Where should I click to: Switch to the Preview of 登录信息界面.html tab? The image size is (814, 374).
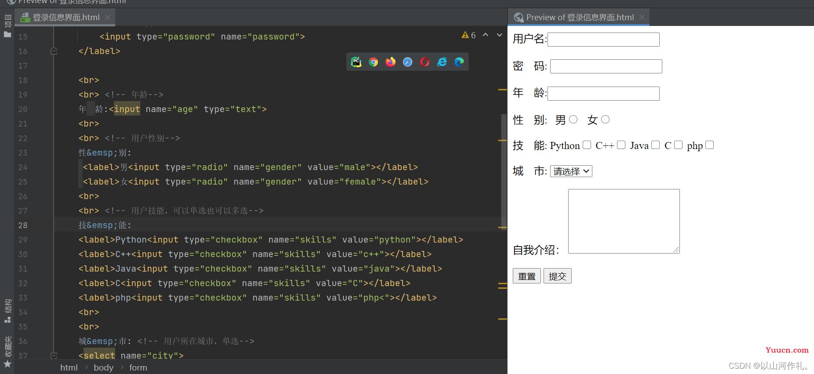pos(580,18)
